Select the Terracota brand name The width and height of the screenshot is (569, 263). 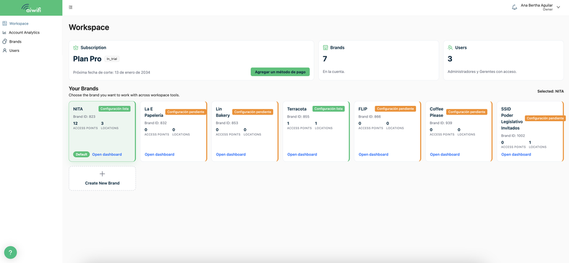click(x=297, y=109)
